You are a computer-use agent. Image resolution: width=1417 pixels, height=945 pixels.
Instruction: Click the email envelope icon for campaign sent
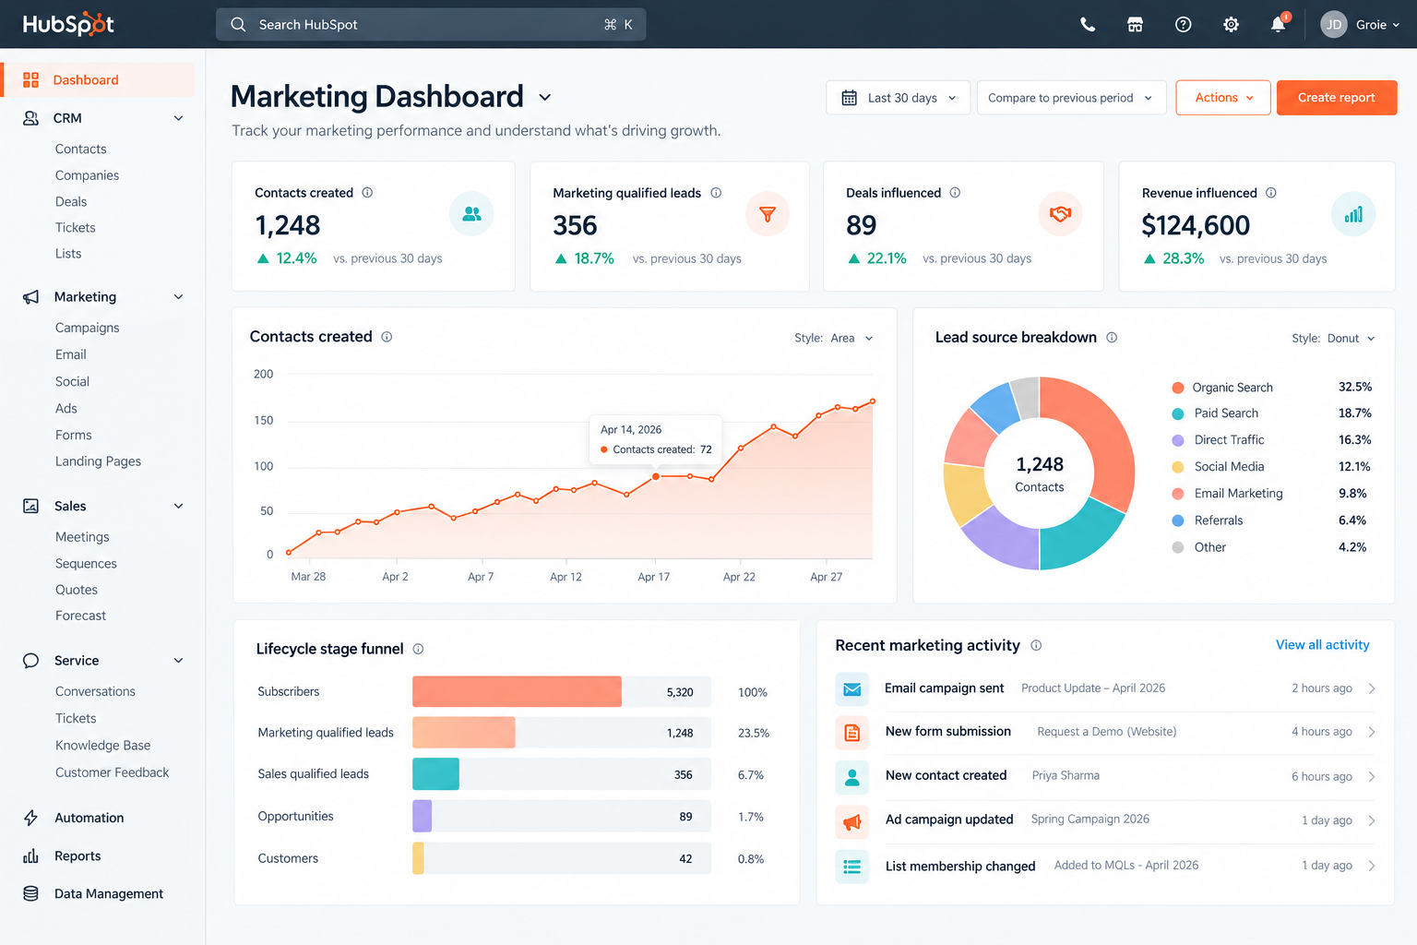pos(852,689)
